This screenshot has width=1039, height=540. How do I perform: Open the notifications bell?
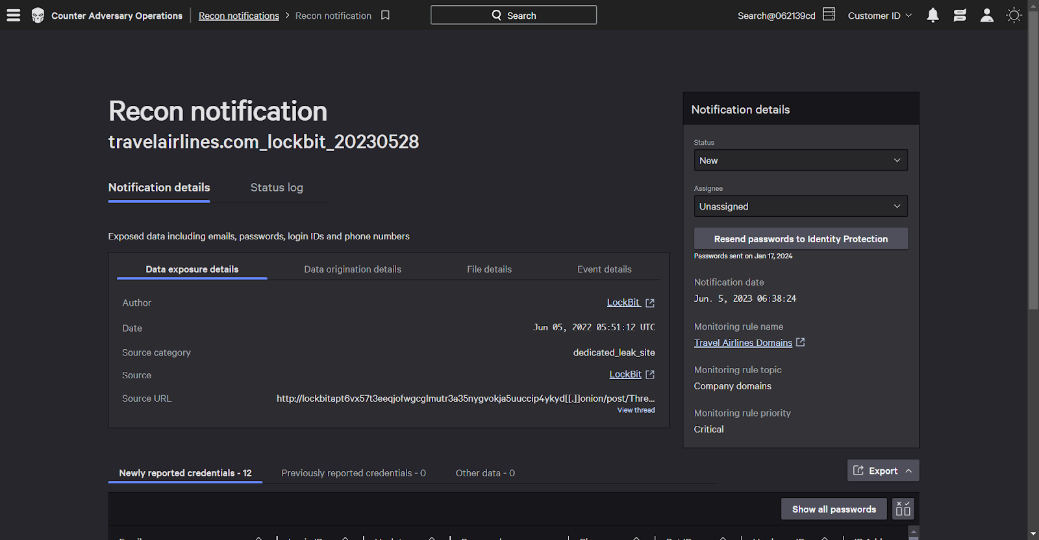[x=933, y=15]
